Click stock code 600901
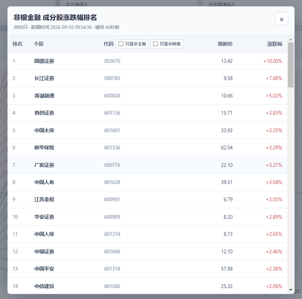 [112, 200]
